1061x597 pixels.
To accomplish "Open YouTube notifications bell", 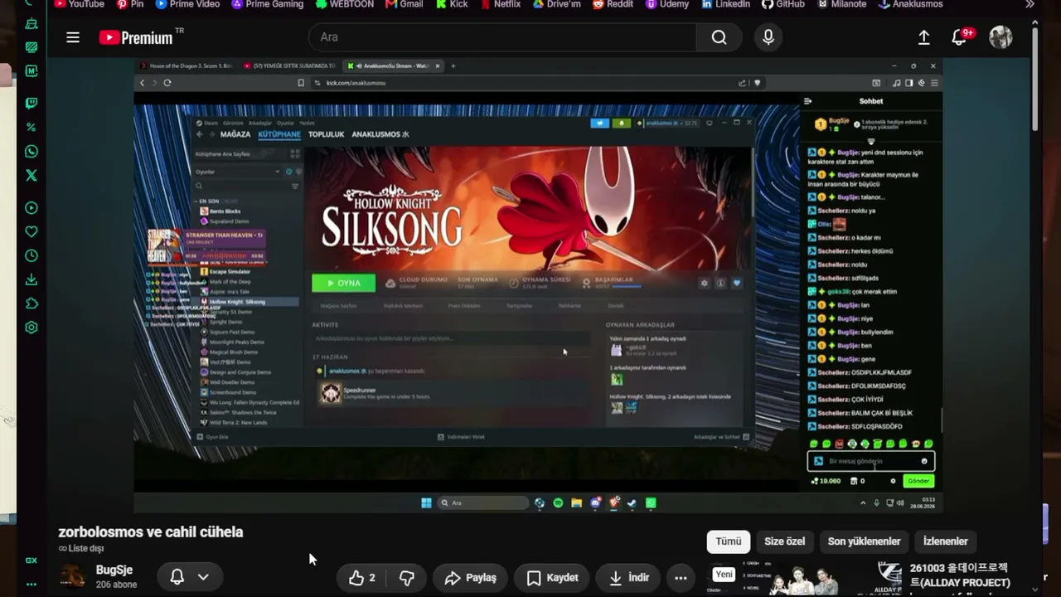I will [960, 37].
